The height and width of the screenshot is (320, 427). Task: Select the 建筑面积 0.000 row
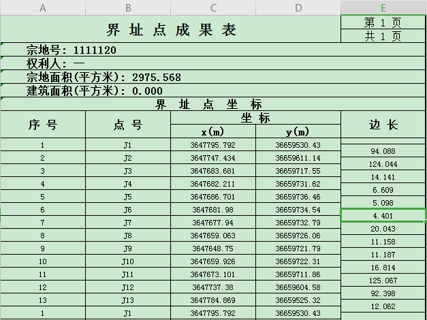coord(212,91)
